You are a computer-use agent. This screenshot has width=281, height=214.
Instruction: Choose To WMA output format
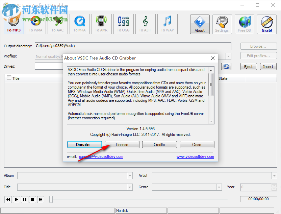35,24
